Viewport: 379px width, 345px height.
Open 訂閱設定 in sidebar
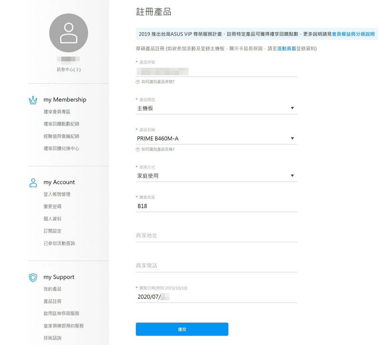point(53,231)
